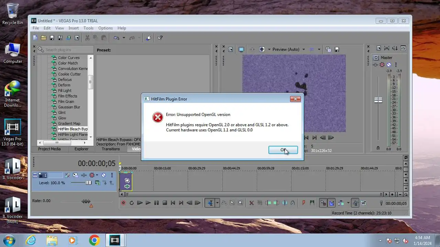Image resolution: width=440 pixels, height=247 pixels.
Task: Switch to the Transitions tab
Action: coord(111,149)
